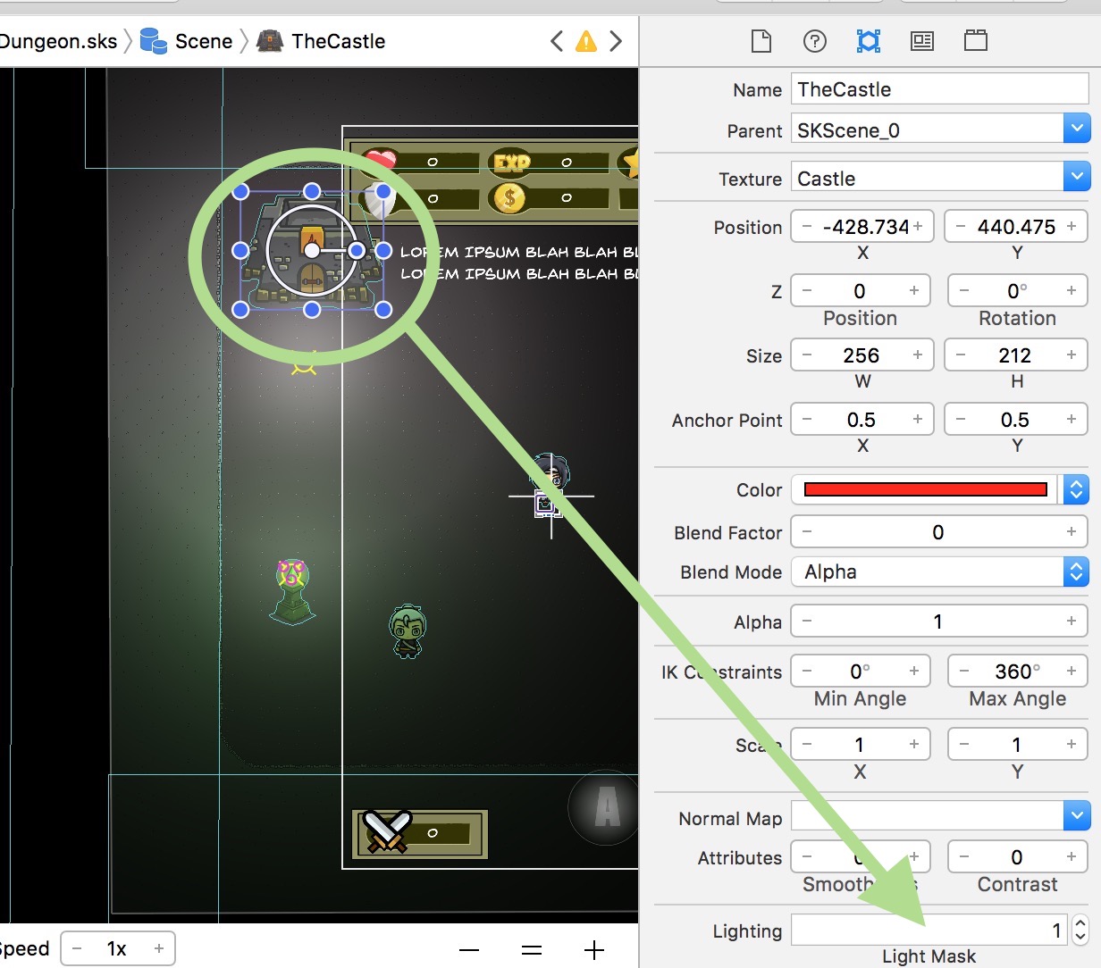Select TheCastle in the breadcrumb path
The width and height of the screenshot is (1101, 968).
pyautogui.click(x=338, y=41)
